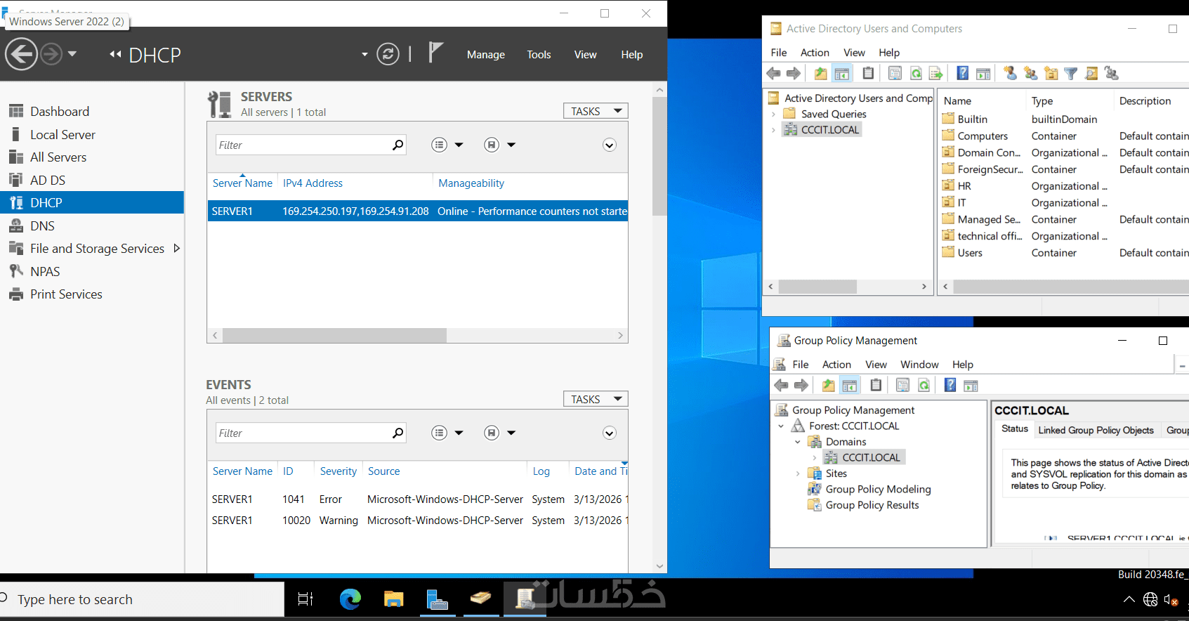The height and width of the screenshot is (621, 1189).
Task: Collapse the Domains node in Group Policy Management
Action: click(797, 442)
